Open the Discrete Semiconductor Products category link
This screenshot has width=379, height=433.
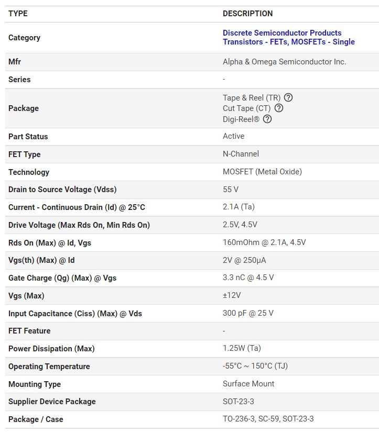pyautogui.click(x=282, y=33)
